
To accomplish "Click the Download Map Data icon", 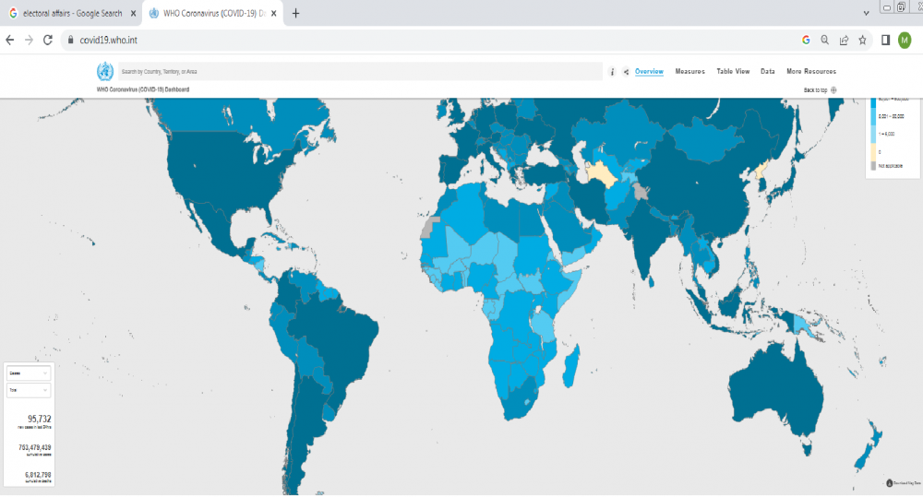I will [885, 482].
